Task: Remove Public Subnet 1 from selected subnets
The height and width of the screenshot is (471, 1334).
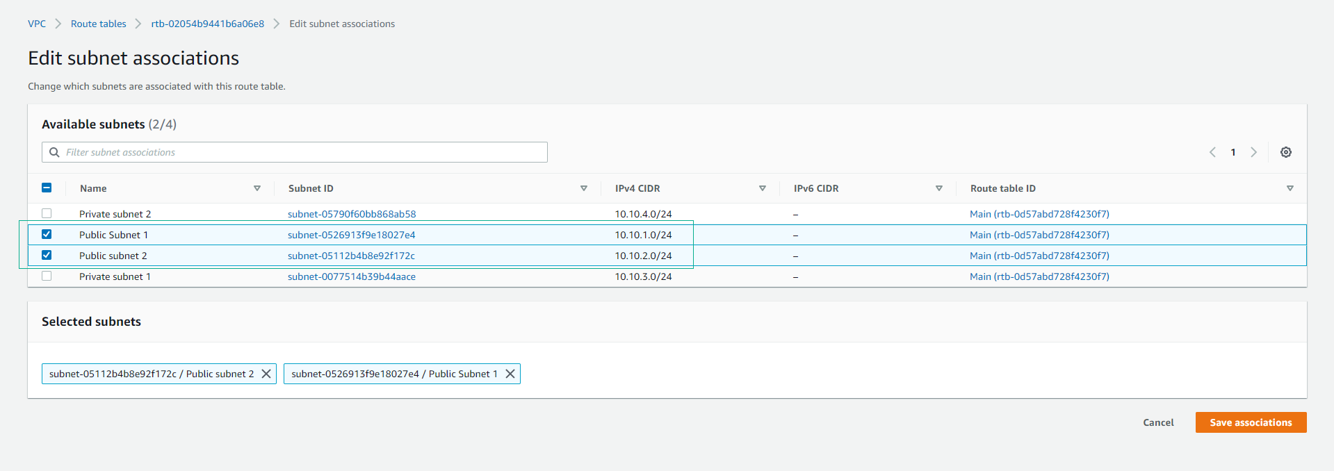Action: [x=510, y=374]
